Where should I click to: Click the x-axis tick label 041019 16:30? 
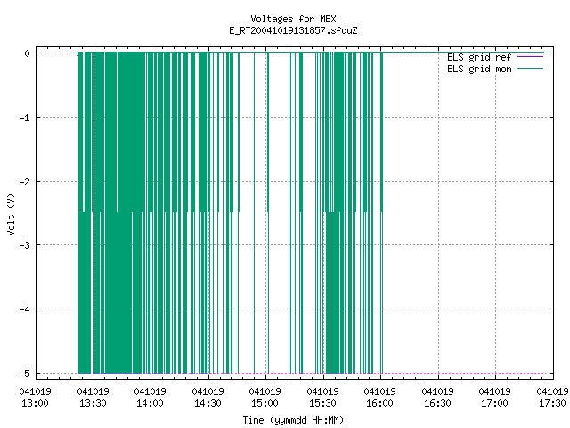pyautogui.click(x=437, y=398)
